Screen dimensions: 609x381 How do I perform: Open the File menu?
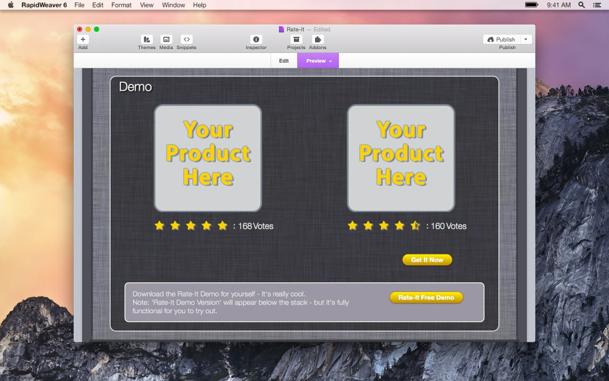[80, 5]
